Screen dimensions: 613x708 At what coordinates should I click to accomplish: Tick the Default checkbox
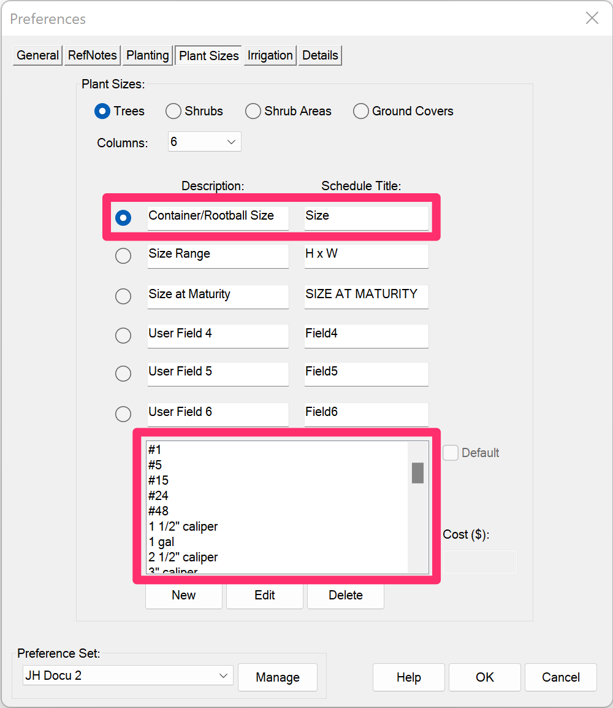(450, 453)
